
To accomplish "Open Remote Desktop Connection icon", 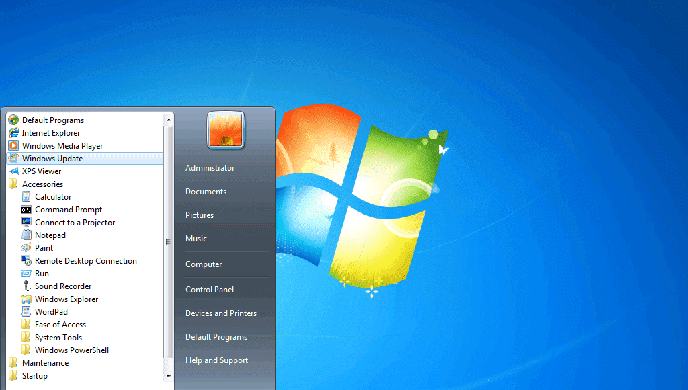I will tap(26, 261).
